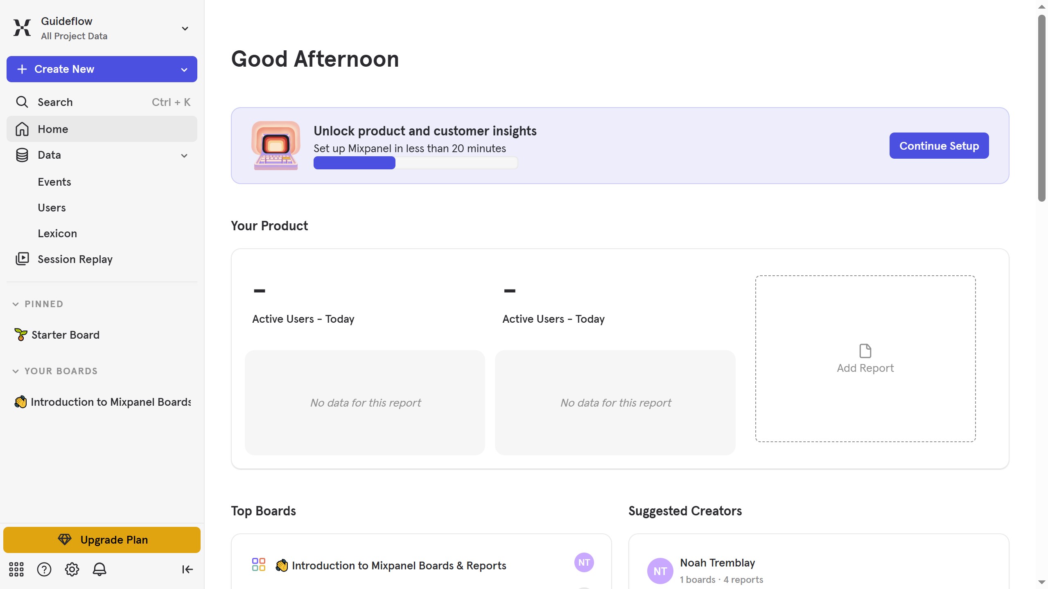
Task: Click the Add Report label
Action: (x=865, y=368)
